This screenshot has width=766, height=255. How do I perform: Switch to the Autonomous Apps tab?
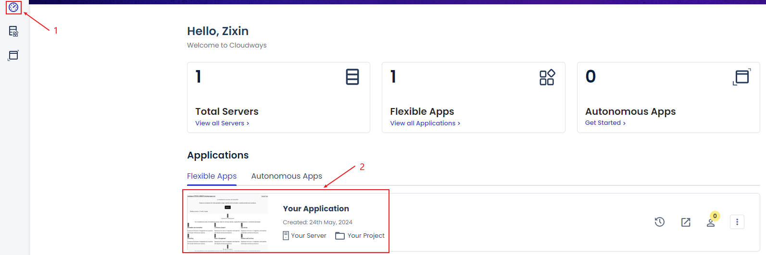click(287, 176)
